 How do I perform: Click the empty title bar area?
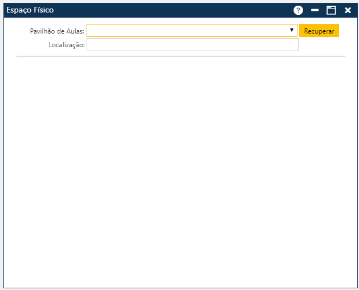click(171, 10)
